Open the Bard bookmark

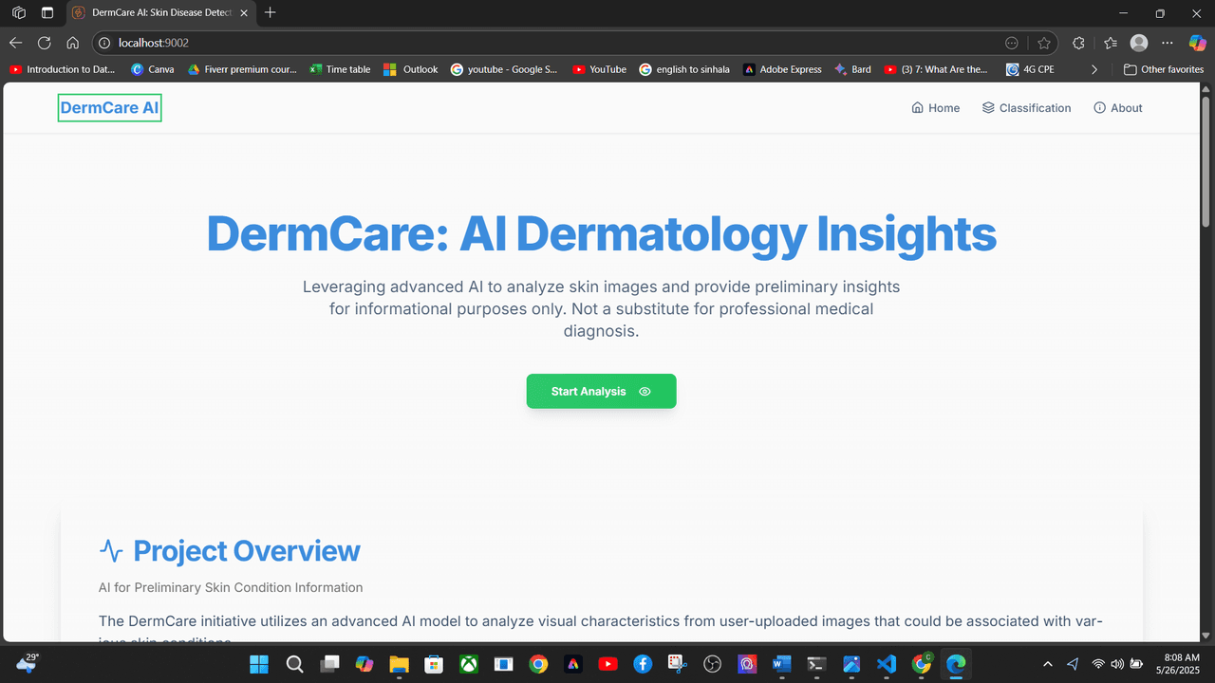coord(852,68)
